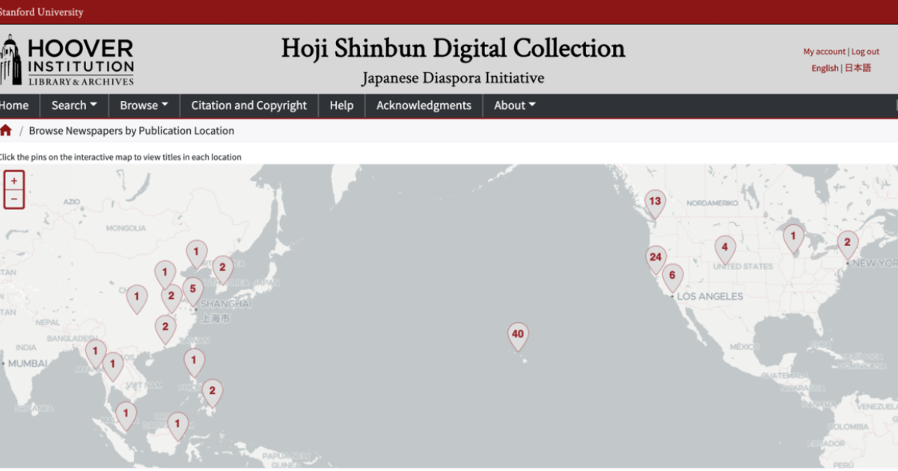Click the 'Japanese Diaspora Initiative' subtitle
This screenshot has width=898, height=471.
tap(453, 78)
